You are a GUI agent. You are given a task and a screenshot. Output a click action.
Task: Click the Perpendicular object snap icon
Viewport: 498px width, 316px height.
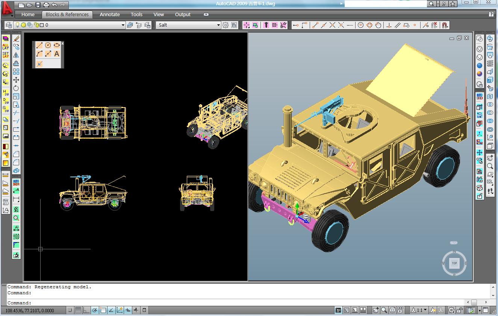point(389,25)
